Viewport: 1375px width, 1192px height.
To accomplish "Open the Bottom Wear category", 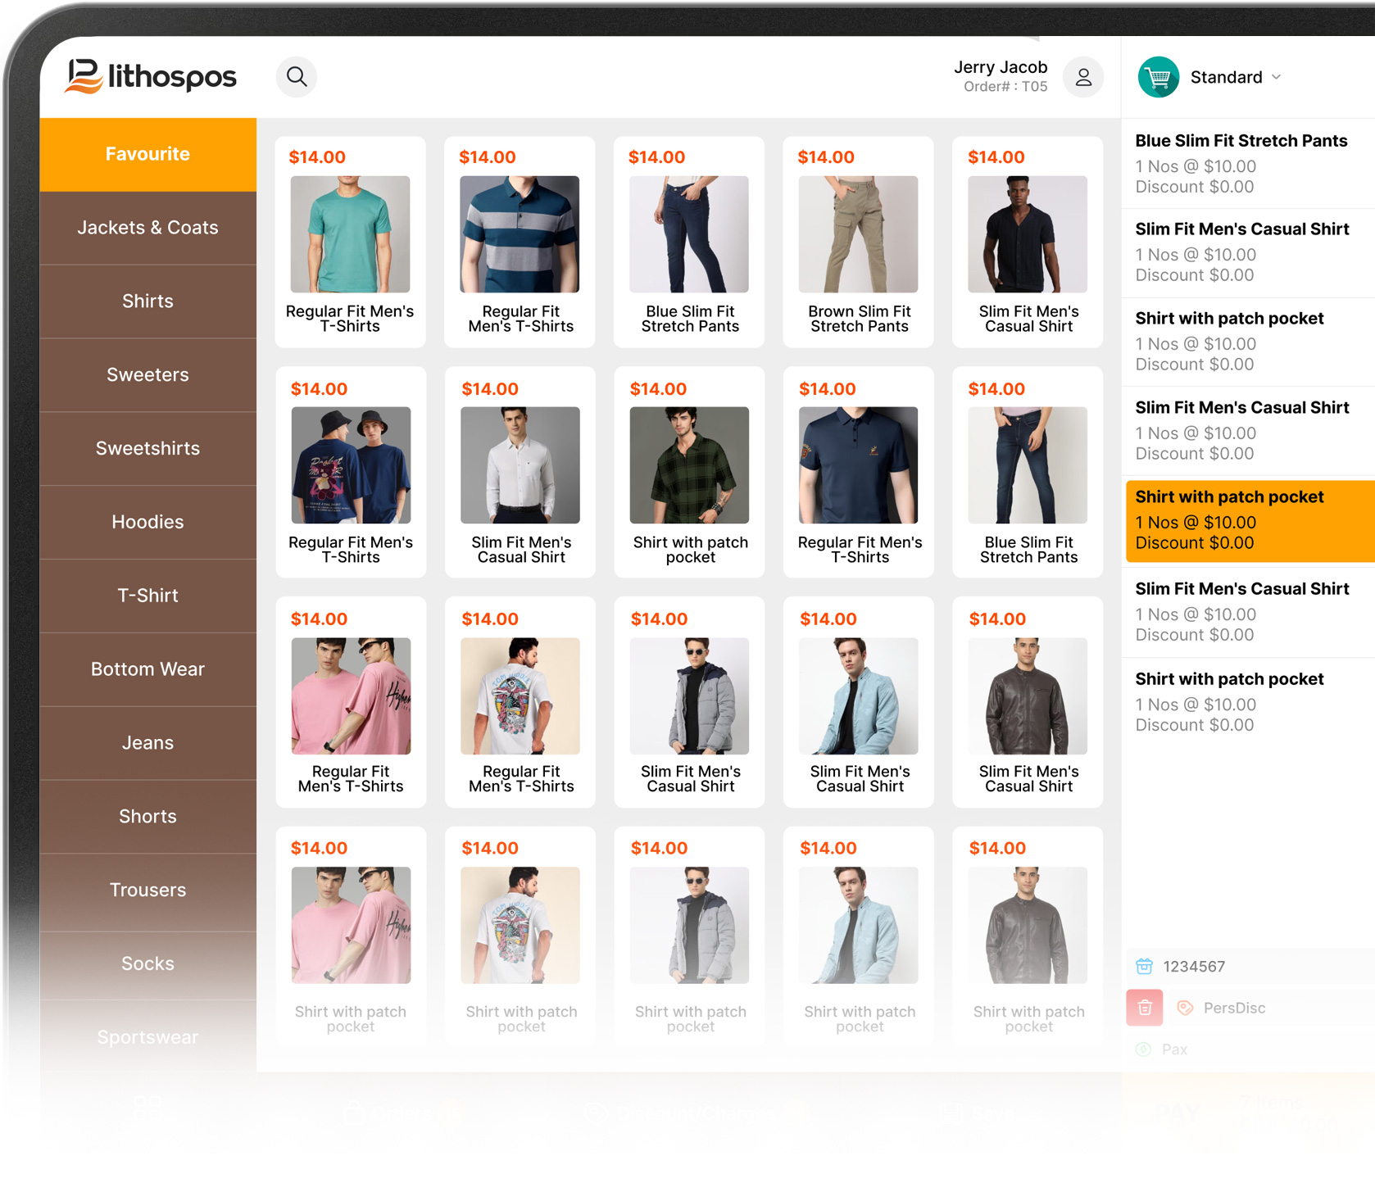I will coord(147,669).
